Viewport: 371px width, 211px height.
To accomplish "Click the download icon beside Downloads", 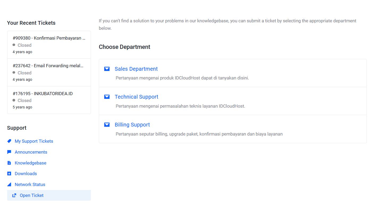I will (9, 173).
